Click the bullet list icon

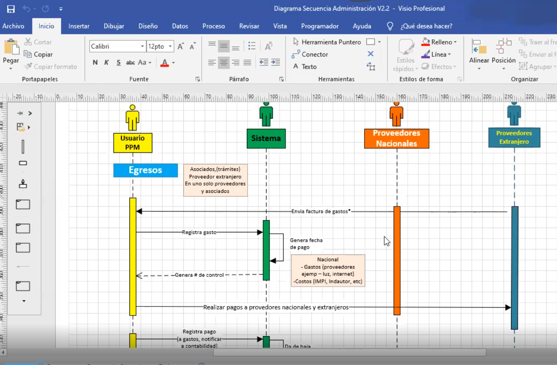point(252,46)
